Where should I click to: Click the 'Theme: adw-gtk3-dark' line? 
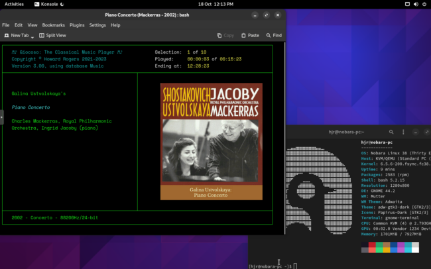click(x=396, y=207)
